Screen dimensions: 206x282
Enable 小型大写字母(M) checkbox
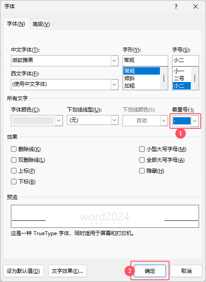coord(142,149)
